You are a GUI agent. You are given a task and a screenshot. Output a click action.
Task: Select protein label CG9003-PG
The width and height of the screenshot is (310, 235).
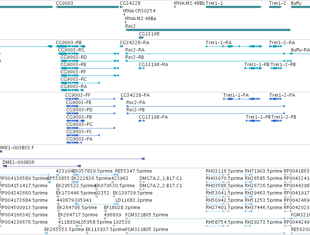point(79,124)
